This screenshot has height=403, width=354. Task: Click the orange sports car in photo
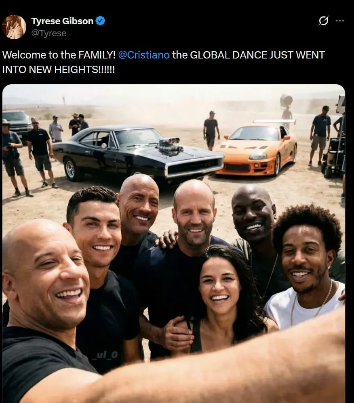click(x=256, y=149)
